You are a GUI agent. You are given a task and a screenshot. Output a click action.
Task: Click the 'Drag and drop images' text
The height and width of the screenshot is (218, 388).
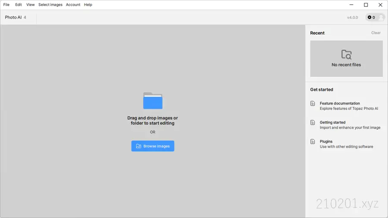(153, 121)
